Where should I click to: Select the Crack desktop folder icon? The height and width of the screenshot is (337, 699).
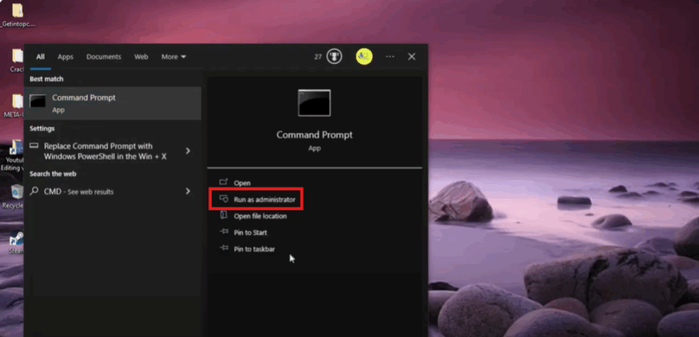point(17,61)
